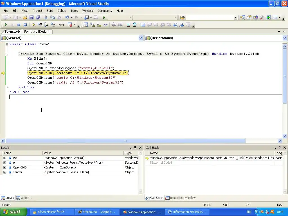Collapse the Button1_Click Sub outlining node

click(x=7, y=54)
